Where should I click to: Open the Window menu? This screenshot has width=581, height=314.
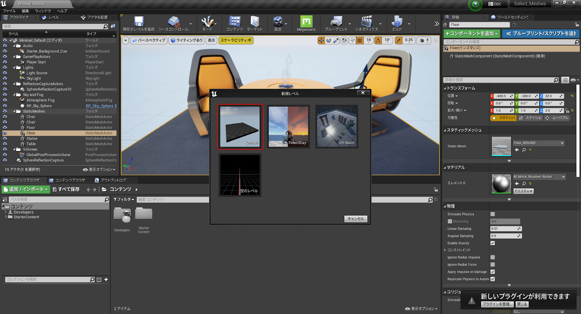coord(43,11)
